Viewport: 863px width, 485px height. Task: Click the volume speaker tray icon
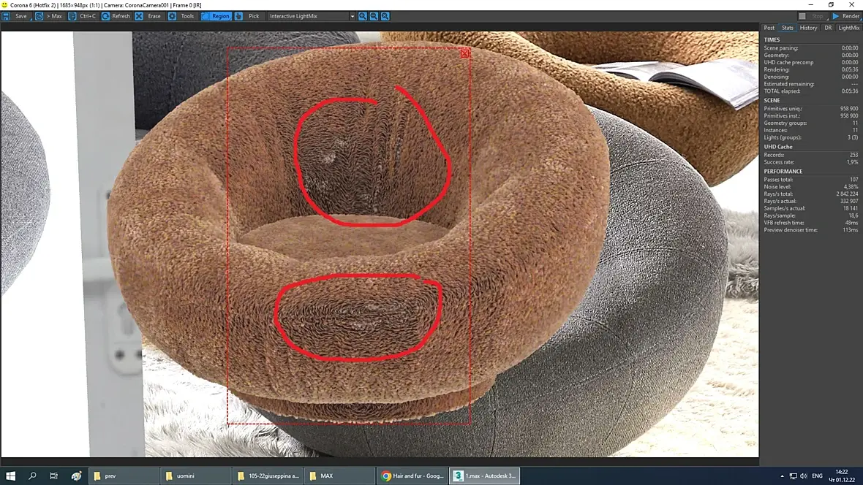pyautogui.click(x=804, y=476)
